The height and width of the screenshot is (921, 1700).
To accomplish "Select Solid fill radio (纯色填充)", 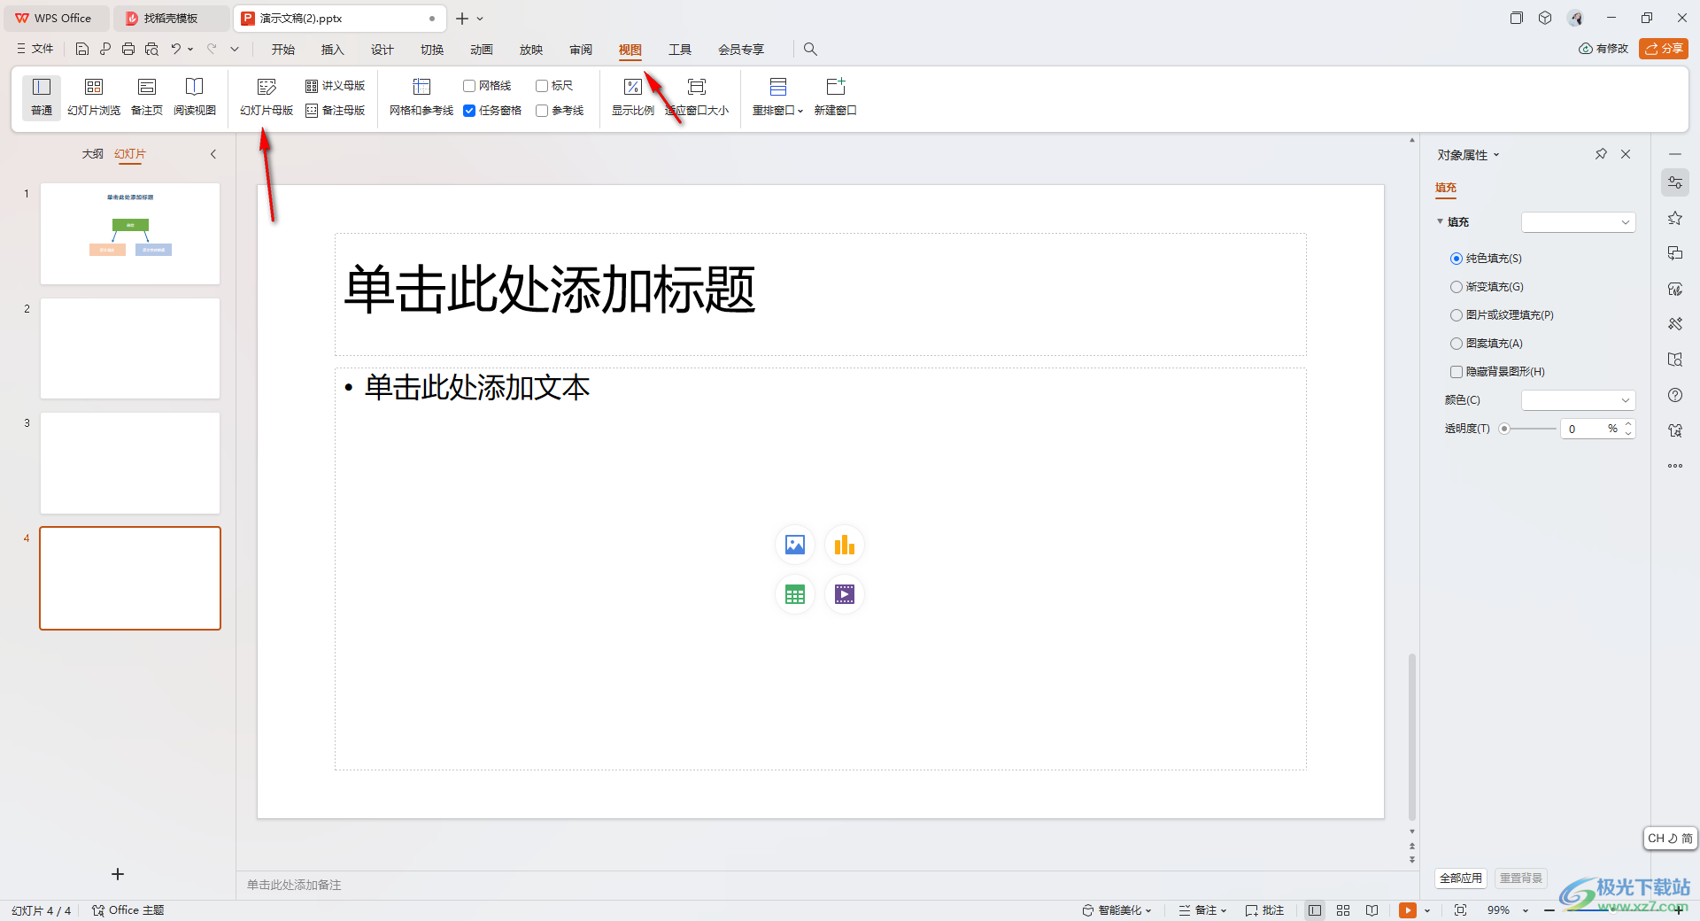I will point(1457,259).
